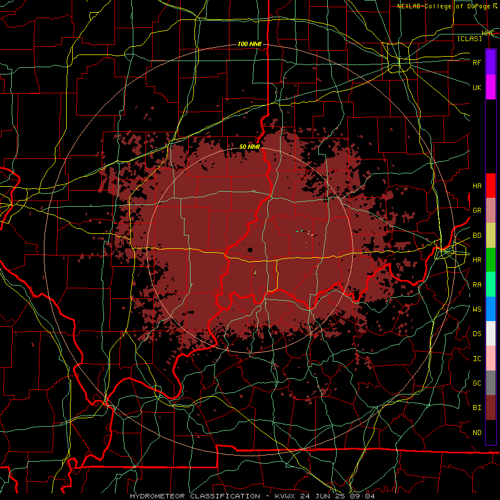500x500 pixels.
Task: Select the gray GC legend swatch
Action: (x=491, y=383)
